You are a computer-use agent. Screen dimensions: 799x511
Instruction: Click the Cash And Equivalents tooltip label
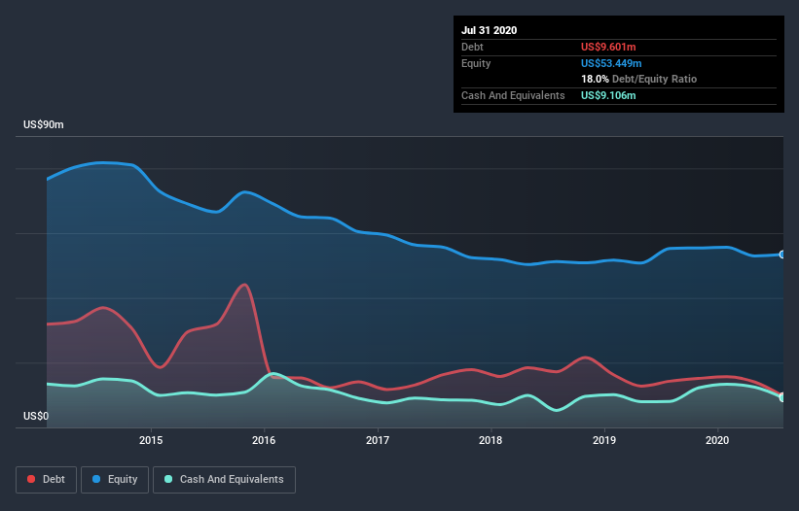[x=513, y=95]
